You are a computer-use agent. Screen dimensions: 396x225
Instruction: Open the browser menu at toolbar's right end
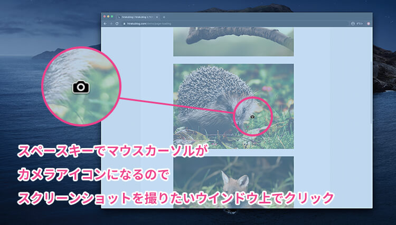pos(369,24)
